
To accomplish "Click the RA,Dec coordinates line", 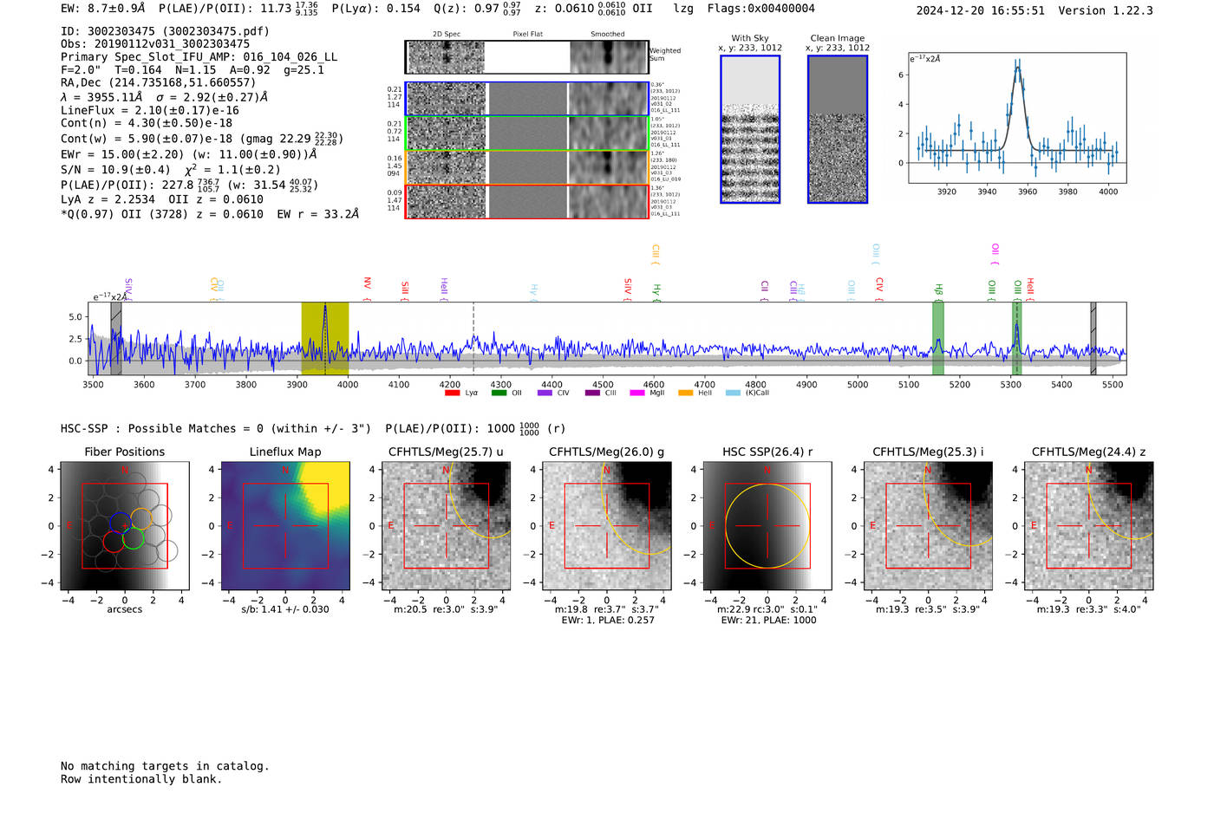I will point(158,82).
